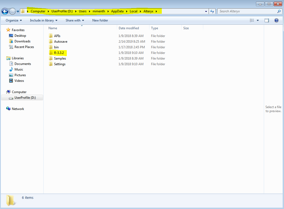
Task: Open the Music library in the sidebar
Action: [x=19, y=69]
